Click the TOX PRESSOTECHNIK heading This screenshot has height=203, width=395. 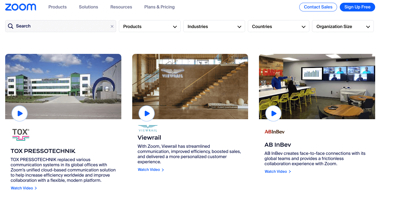(x=43, y=151)
